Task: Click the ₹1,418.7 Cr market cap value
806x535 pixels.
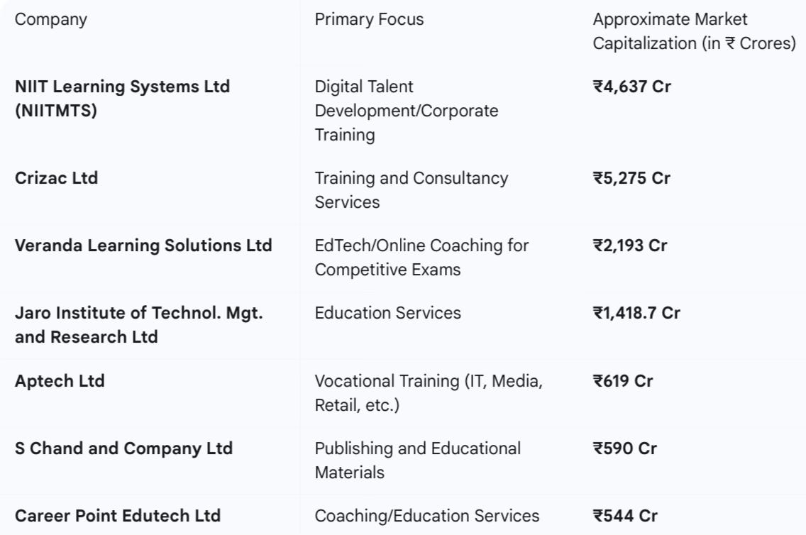Action: click(x=636, y=312)
